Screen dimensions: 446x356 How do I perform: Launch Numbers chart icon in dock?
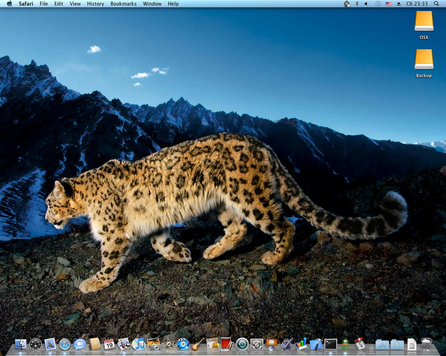click(x=301, y=344)
